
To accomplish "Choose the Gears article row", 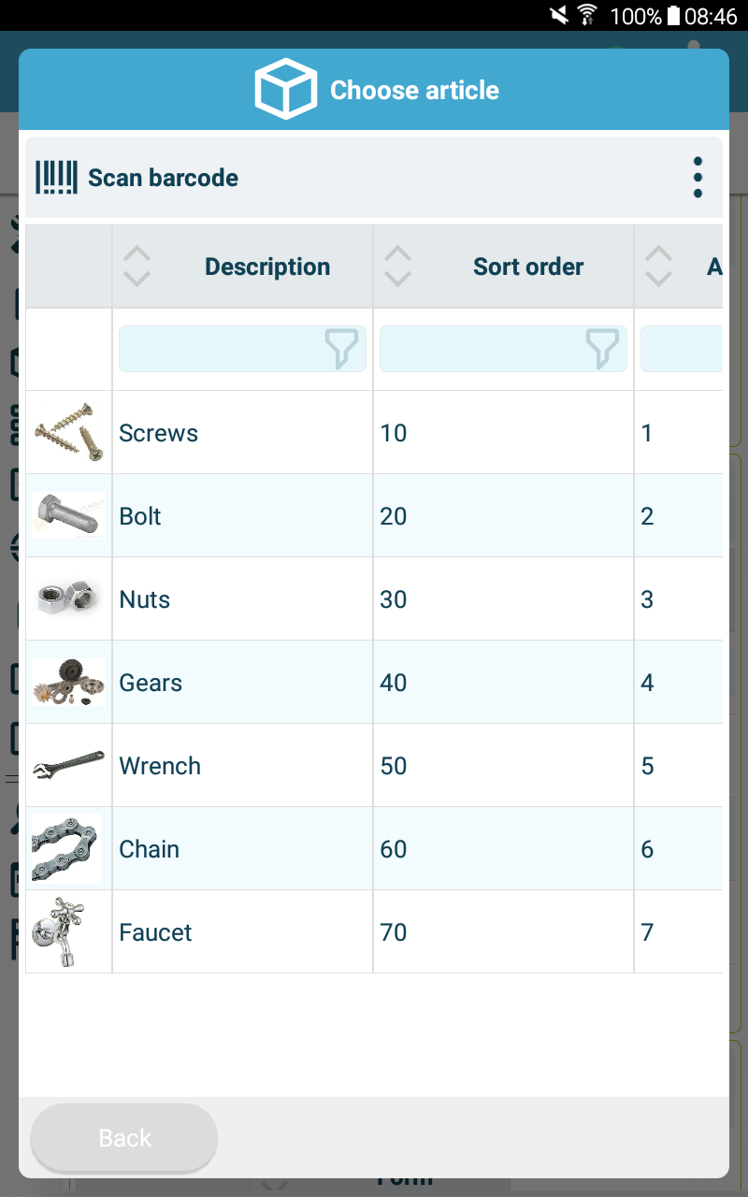I will coord(374,682).
